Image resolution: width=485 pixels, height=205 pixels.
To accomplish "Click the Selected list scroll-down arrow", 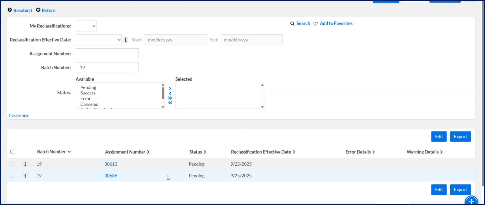I will (x=262, y=107).
